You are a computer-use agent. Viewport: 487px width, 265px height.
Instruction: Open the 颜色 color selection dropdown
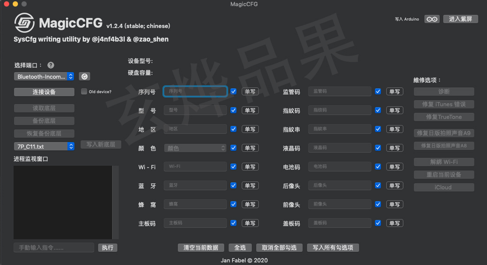195,148
